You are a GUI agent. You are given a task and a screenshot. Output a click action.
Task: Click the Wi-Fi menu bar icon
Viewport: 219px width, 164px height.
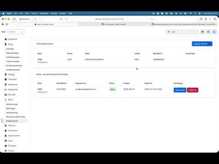[x=191, y=13]
